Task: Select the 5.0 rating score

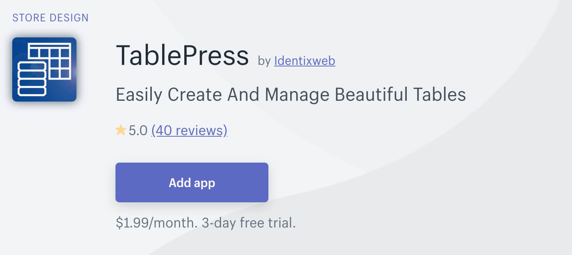Action: (138, 131)
